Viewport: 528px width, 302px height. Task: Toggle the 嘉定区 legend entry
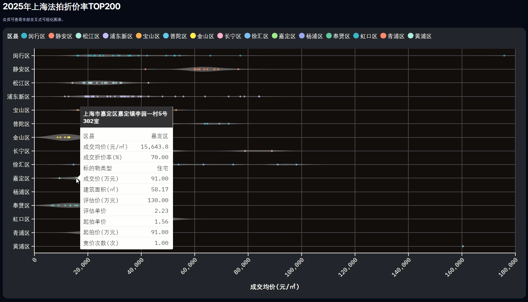[287, 36]
